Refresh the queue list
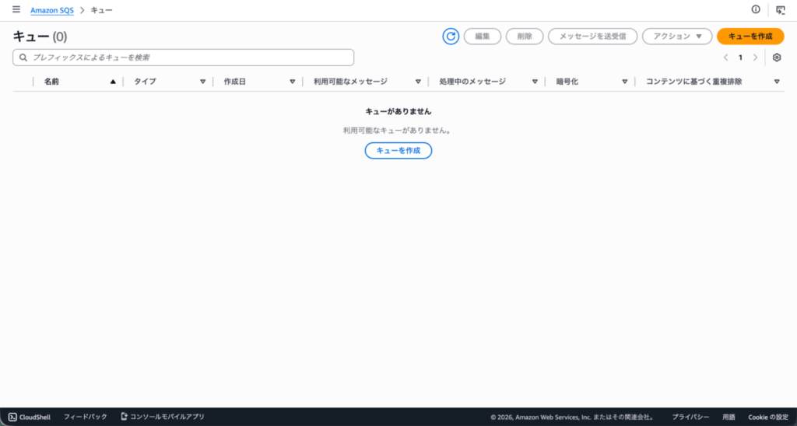 coord(451,37)
